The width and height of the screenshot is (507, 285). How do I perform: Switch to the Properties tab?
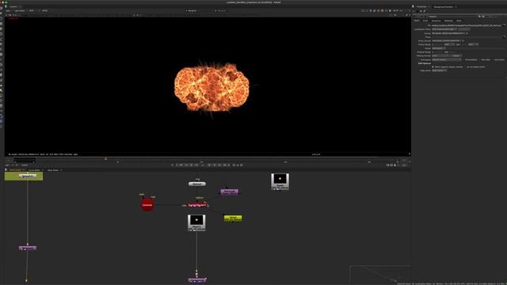[x=421, y=6]
